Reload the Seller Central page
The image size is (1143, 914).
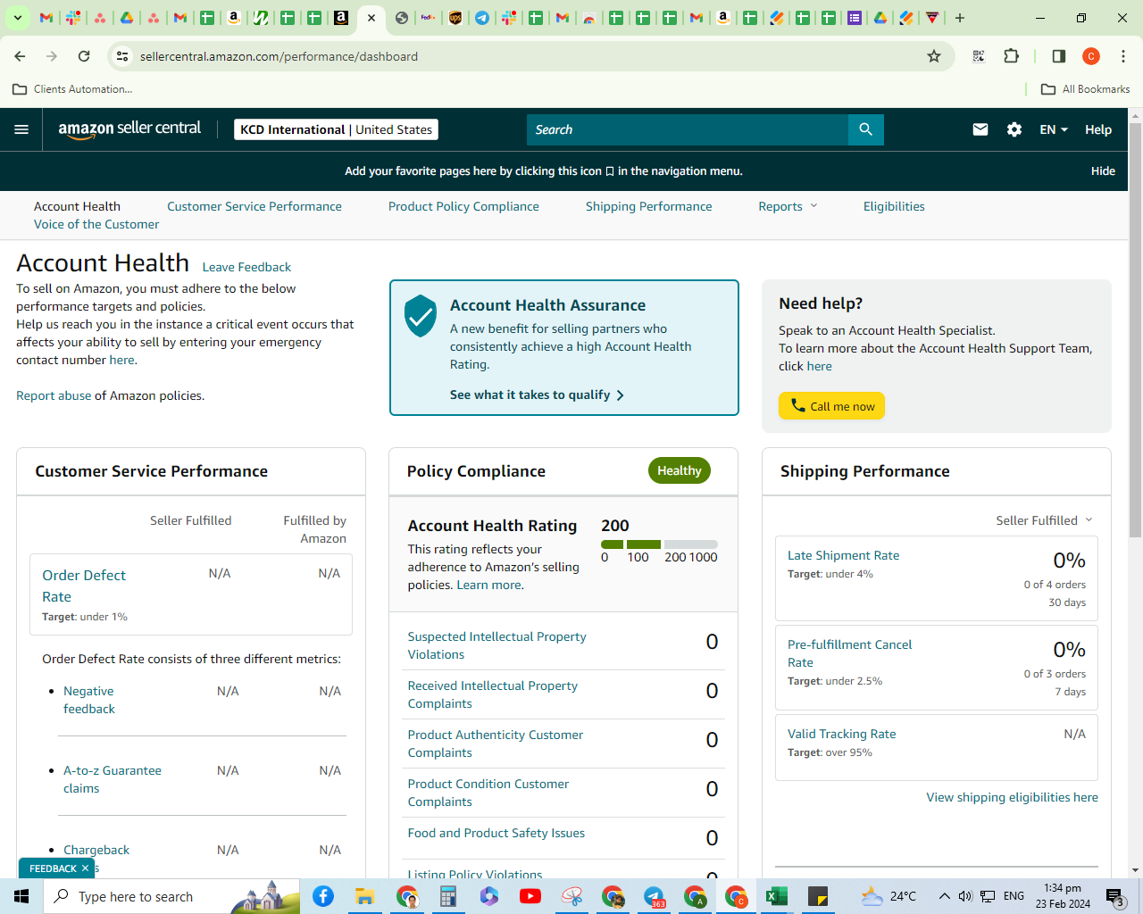tap(84, 56)
